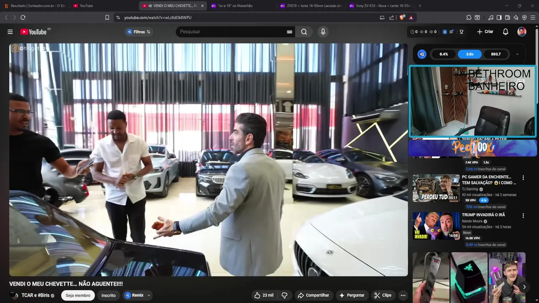Open the trophy icon in vidIQ toolbar

click(x=461, y=32)
